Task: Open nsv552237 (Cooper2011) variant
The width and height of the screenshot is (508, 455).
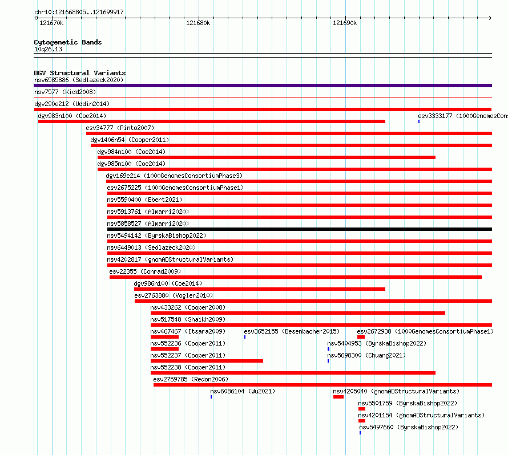Action: coord(188,355)
